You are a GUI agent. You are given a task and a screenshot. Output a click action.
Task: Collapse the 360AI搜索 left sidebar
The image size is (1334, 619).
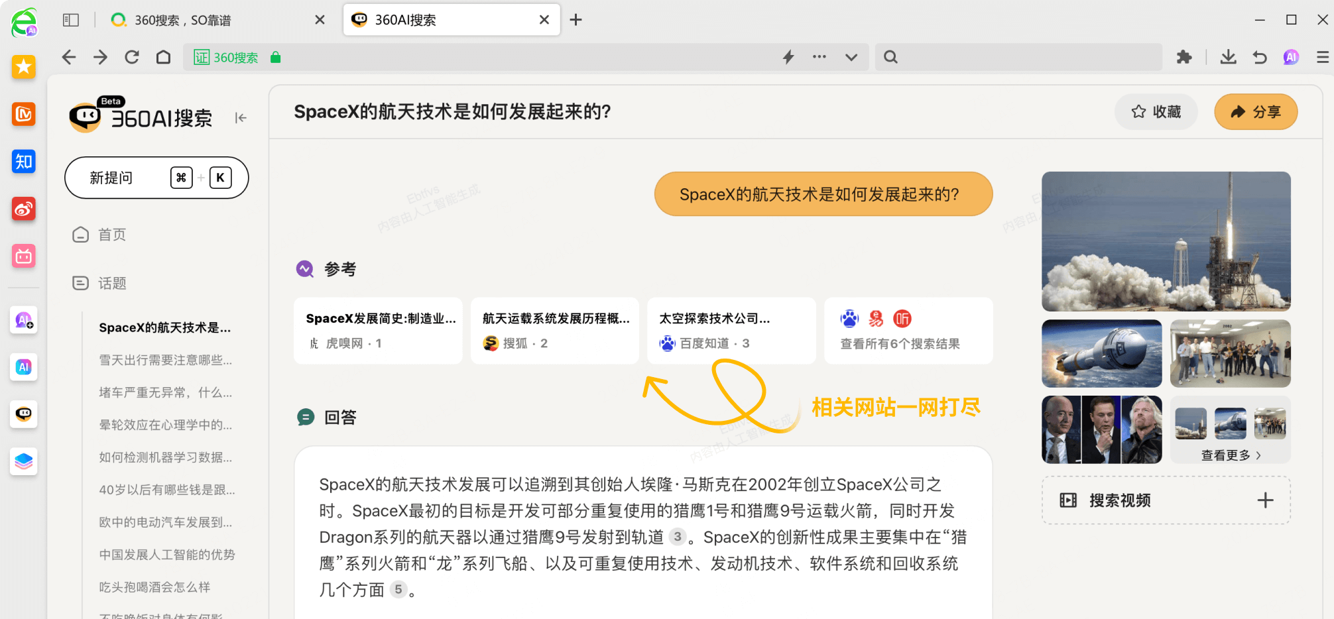tap(241, 118)
